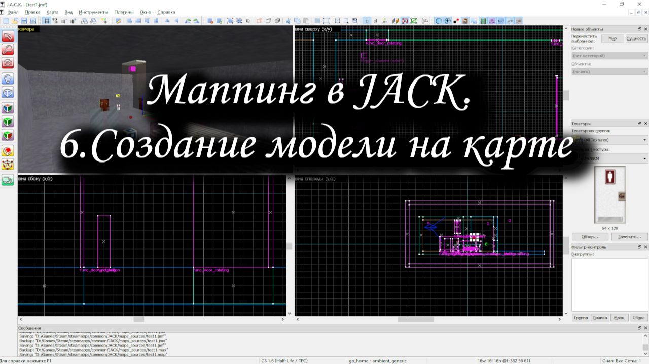Copy selection with toolbar icon
Viewport: 649px width, 364px height.
point(297,21)
